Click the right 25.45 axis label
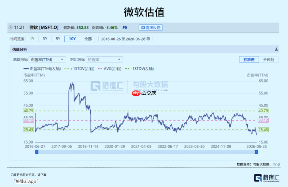Screen dimensions: 288x187 [x=263, y=130]
